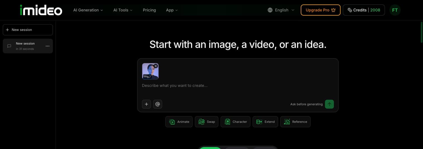
Task: Click the plus add attachment button
Action: [146, 104]
